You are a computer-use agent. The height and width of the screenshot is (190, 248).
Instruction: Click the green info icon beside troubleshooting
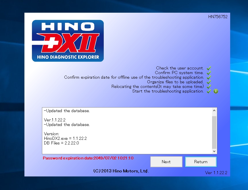216,91
